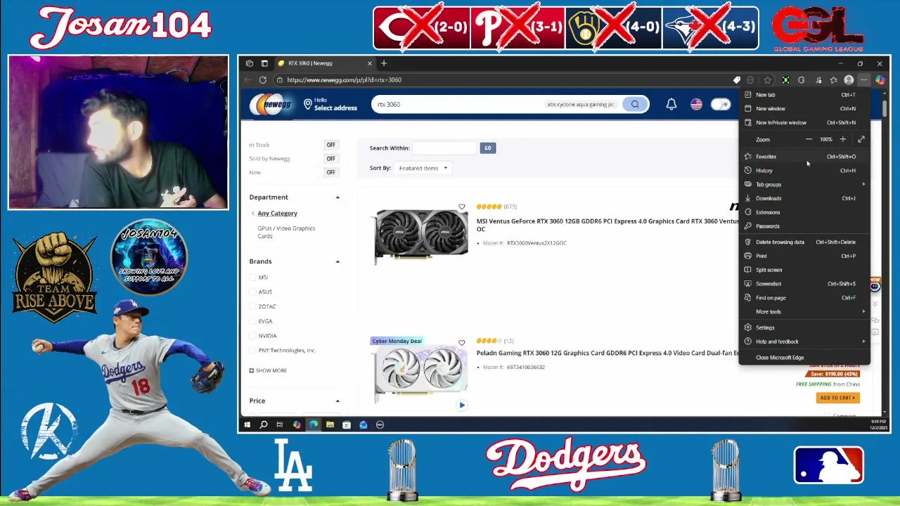
Task: Open GPUs / Video Graphics Cards category
Action: click(286, 232)
